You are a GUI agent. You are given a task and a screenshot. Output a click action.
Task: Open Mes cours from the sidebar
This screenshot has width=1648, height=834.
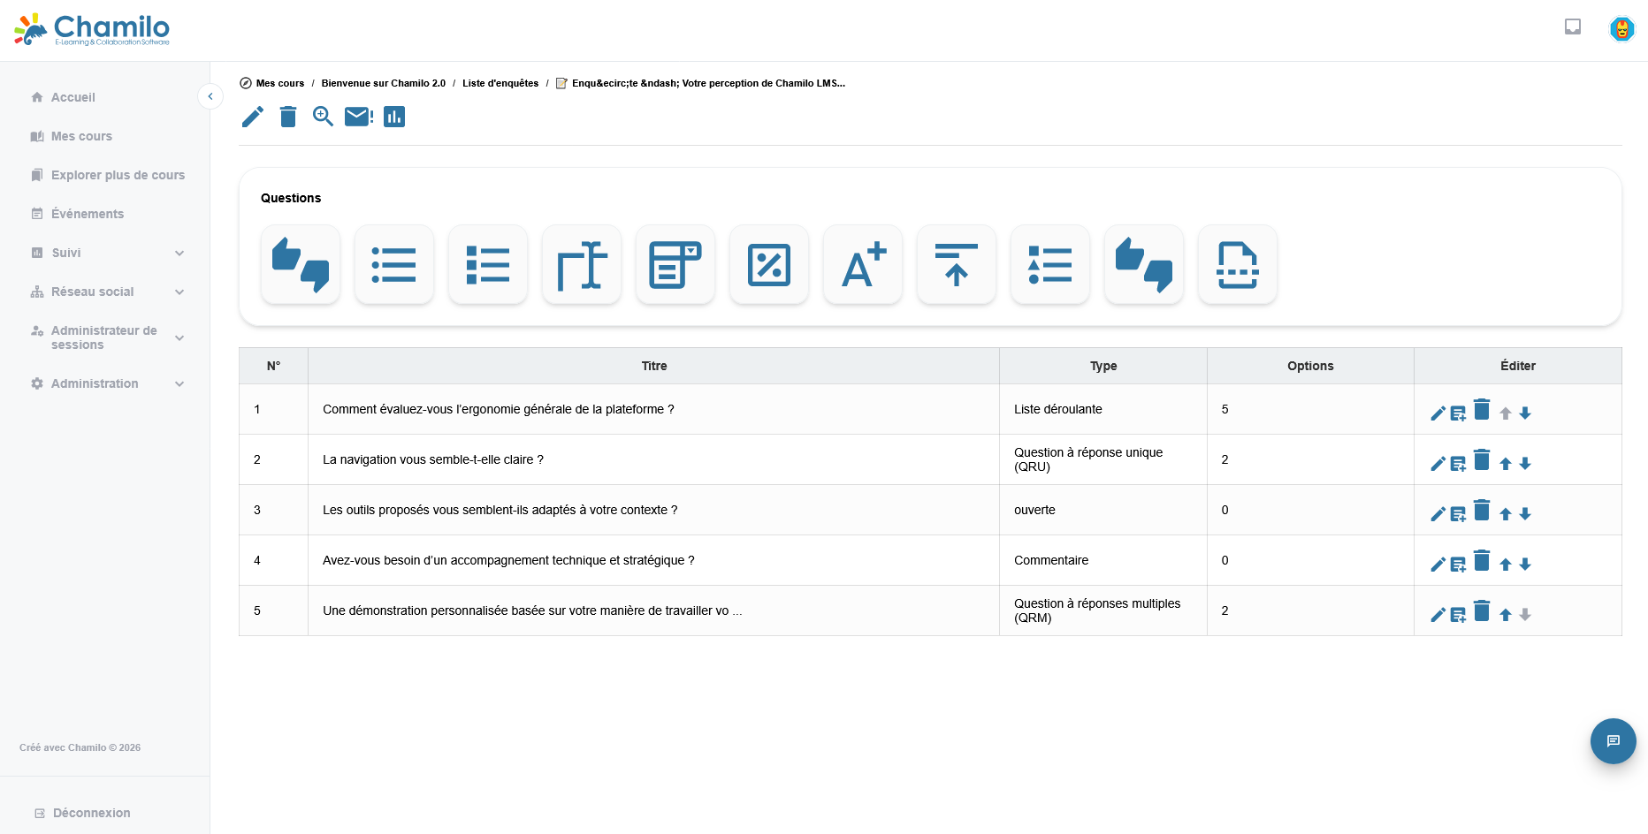81,136
